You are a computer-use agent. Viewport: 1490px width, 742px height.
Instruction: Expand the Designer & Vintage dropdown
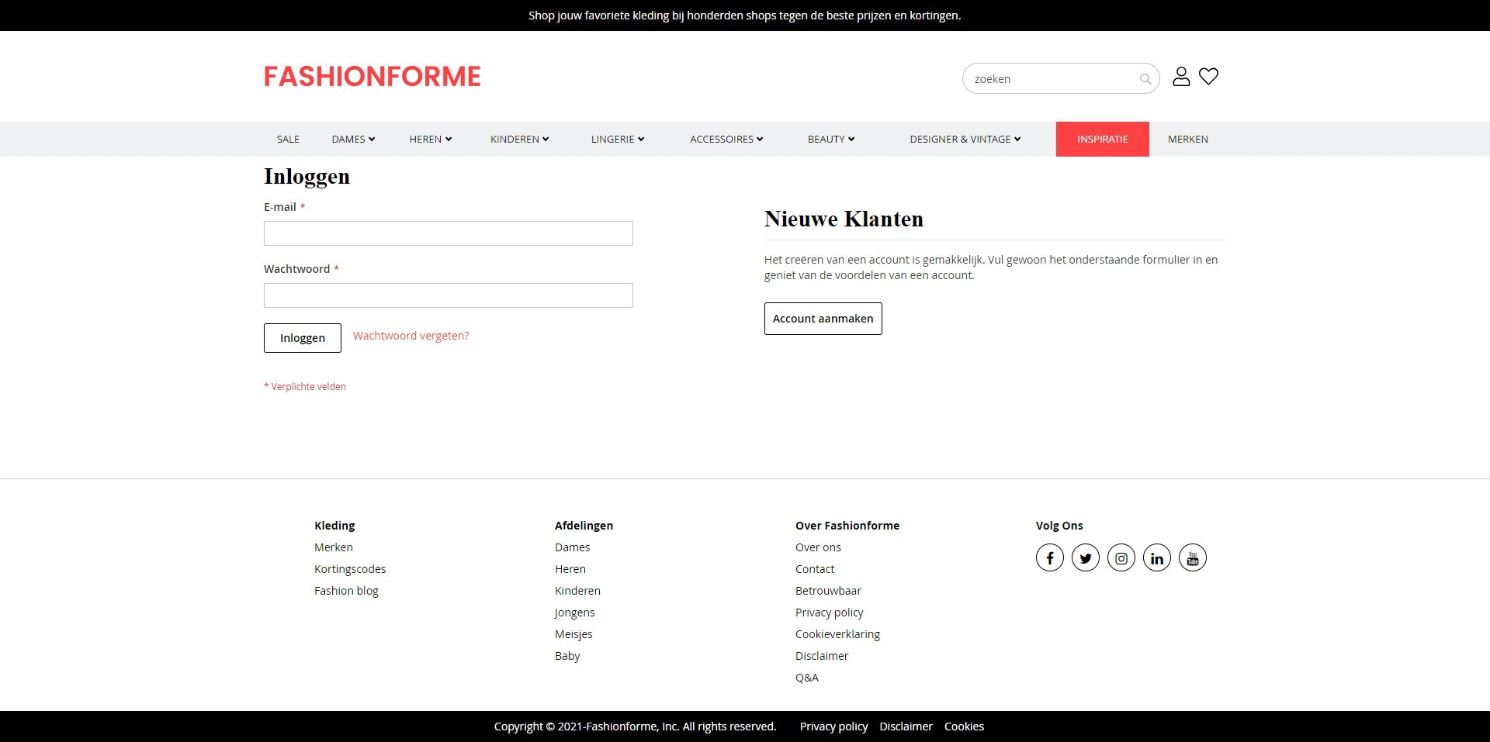(x=965, y=140)
